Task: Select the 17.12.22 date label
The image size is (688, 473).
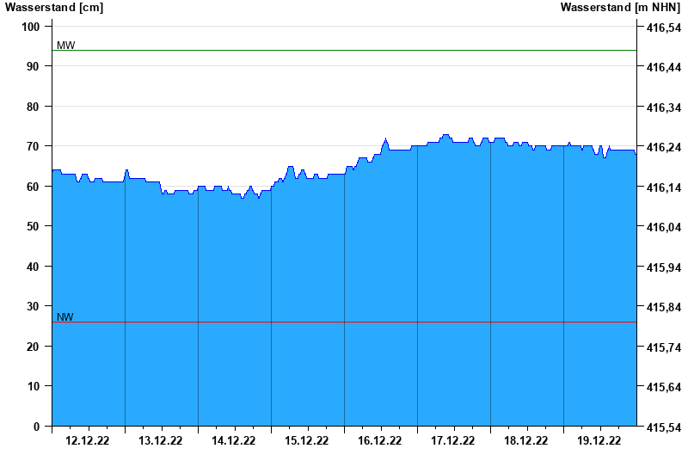Action: coord(453,440)
